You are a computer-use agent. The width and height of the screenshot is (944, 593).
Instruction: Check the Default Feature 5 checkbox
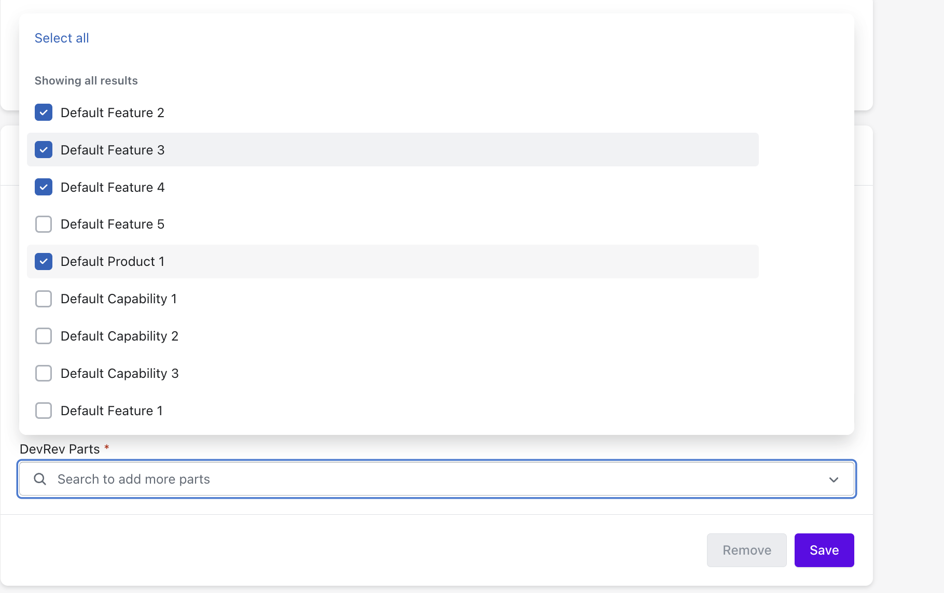[44, 224]
